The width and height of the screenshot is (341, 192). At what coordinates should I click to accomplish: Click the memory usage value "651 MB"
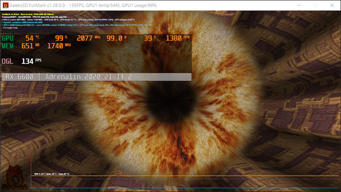point(30,46)
